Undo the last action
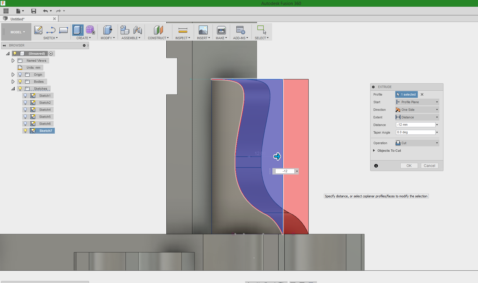The image size is (478, 283). pos(45,11)
